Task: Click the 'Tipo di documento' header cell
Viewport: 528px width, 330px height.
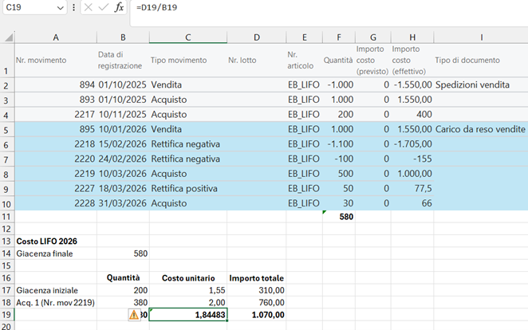Action: pyautogui.click(x=467, y=61)
